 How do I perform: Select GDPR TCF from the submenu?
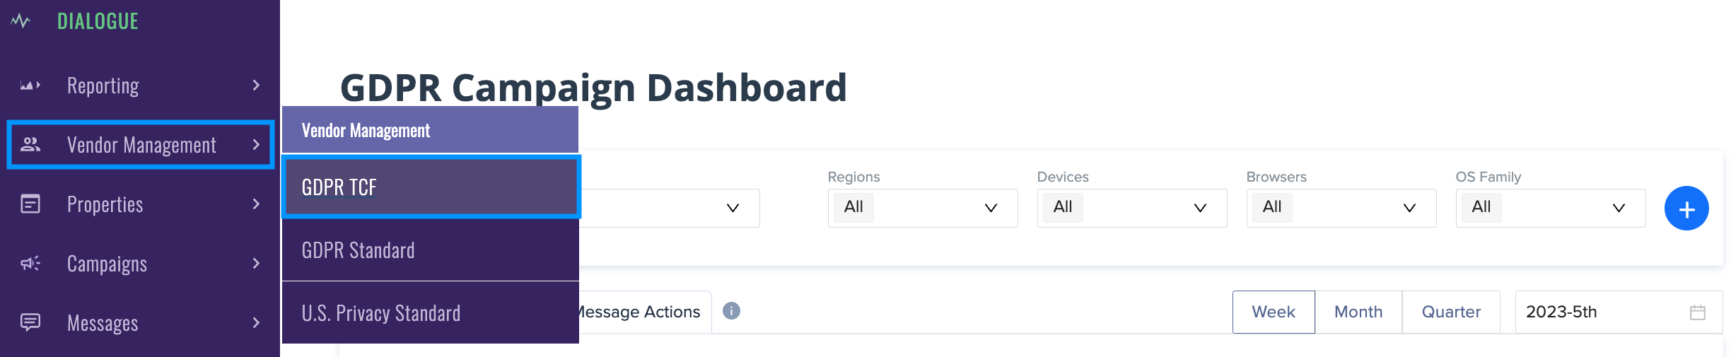point(430,187)
